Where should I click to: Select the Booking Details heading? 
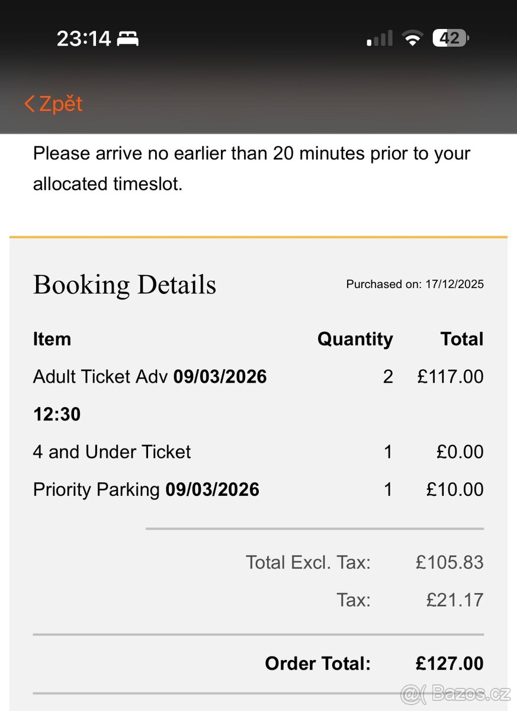[124, 285]
